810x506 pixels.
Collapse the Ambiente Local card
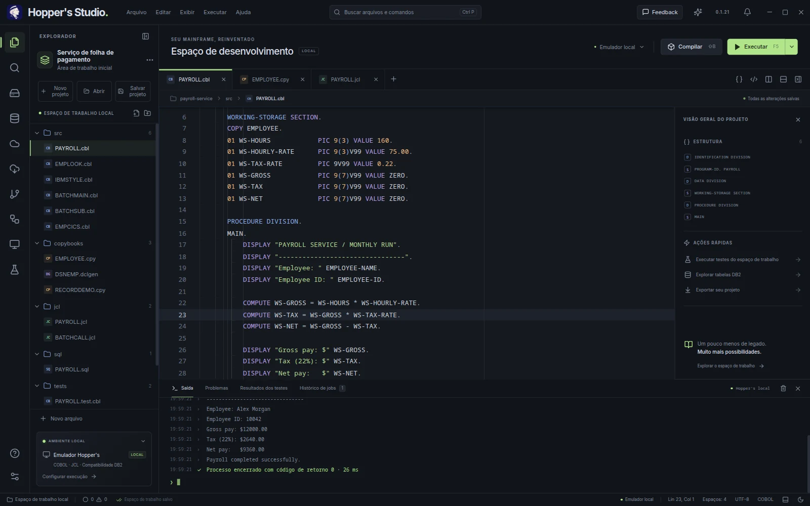point(143,441)
